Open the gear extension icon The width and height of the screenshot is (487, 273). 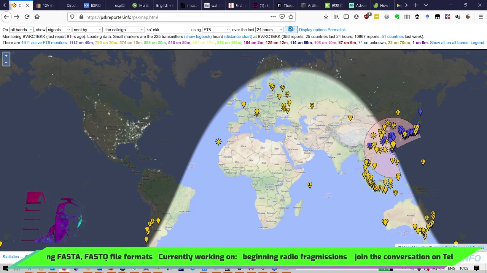pyautogui.click(x=387, y=17)
